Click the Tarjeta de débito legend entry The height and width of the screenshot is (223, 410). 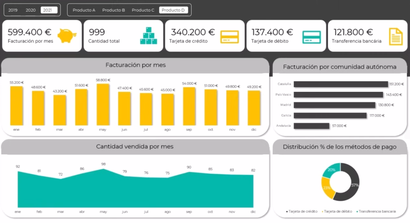pos(337,211)
